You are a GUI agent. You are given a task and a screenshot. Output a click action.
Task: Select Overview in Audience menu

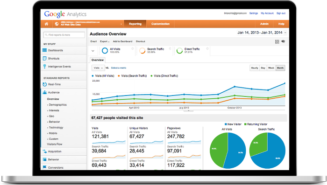53,99
